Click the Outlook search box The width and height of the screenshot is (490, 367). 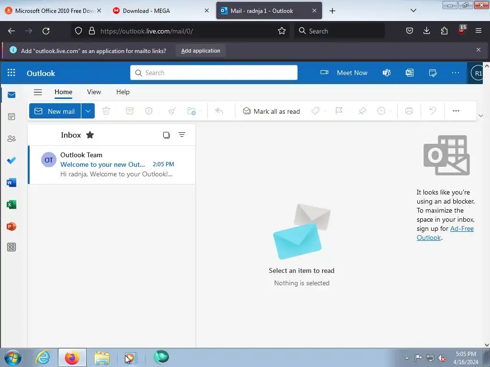(x=214, y=73)
